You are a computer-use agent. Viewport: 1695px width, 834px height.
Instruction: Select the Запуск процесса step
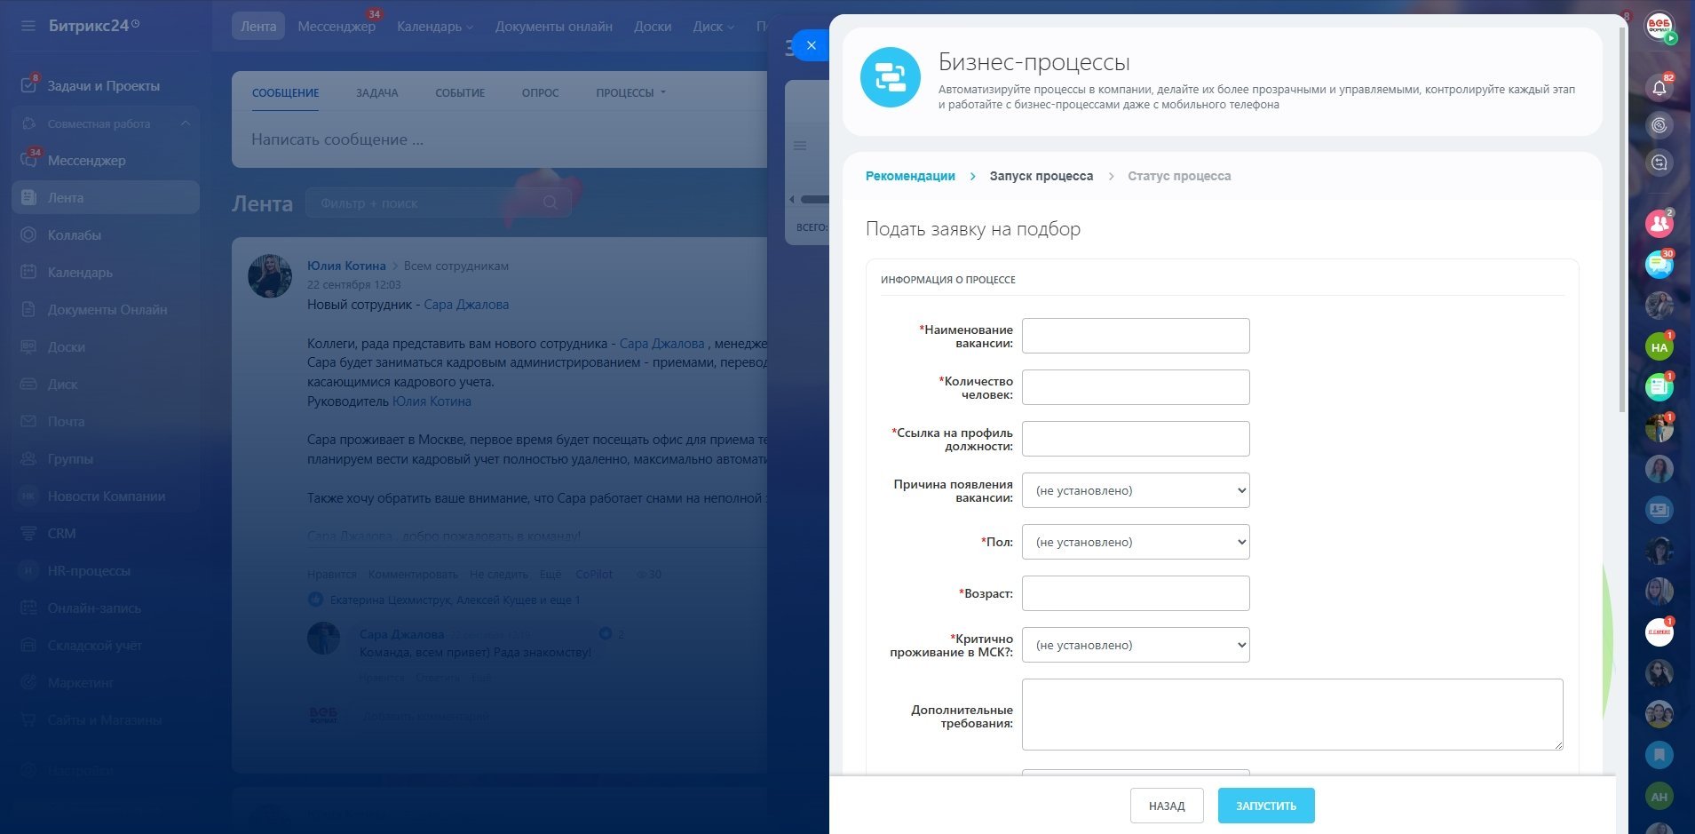pos(1041,176)
